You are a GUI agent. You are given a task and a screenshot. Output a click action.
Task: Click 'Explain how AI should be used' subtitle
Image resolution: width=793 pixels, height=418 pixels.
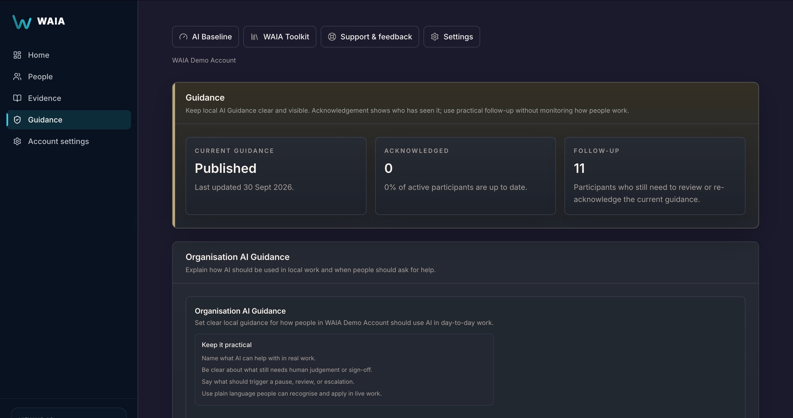(310, 270)
